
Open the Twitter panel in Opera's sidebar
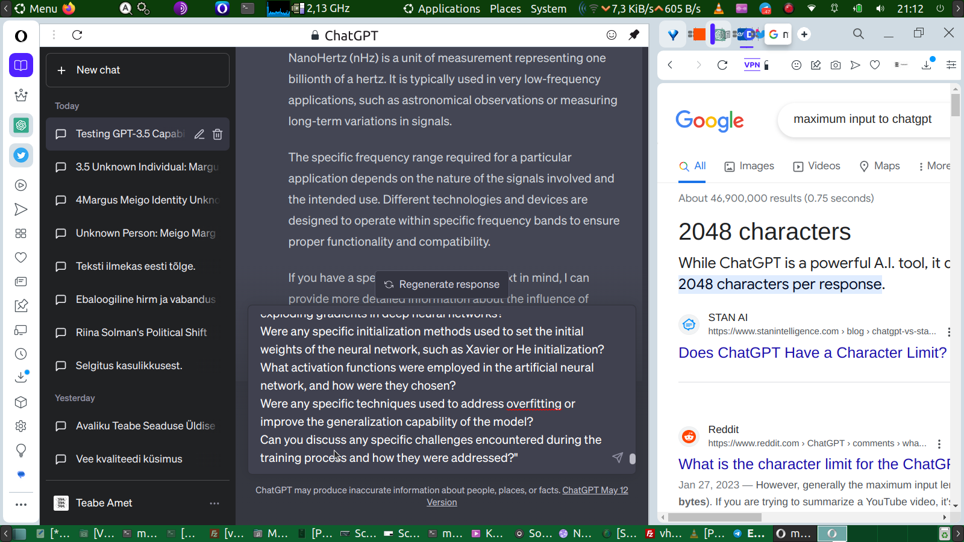21,155
